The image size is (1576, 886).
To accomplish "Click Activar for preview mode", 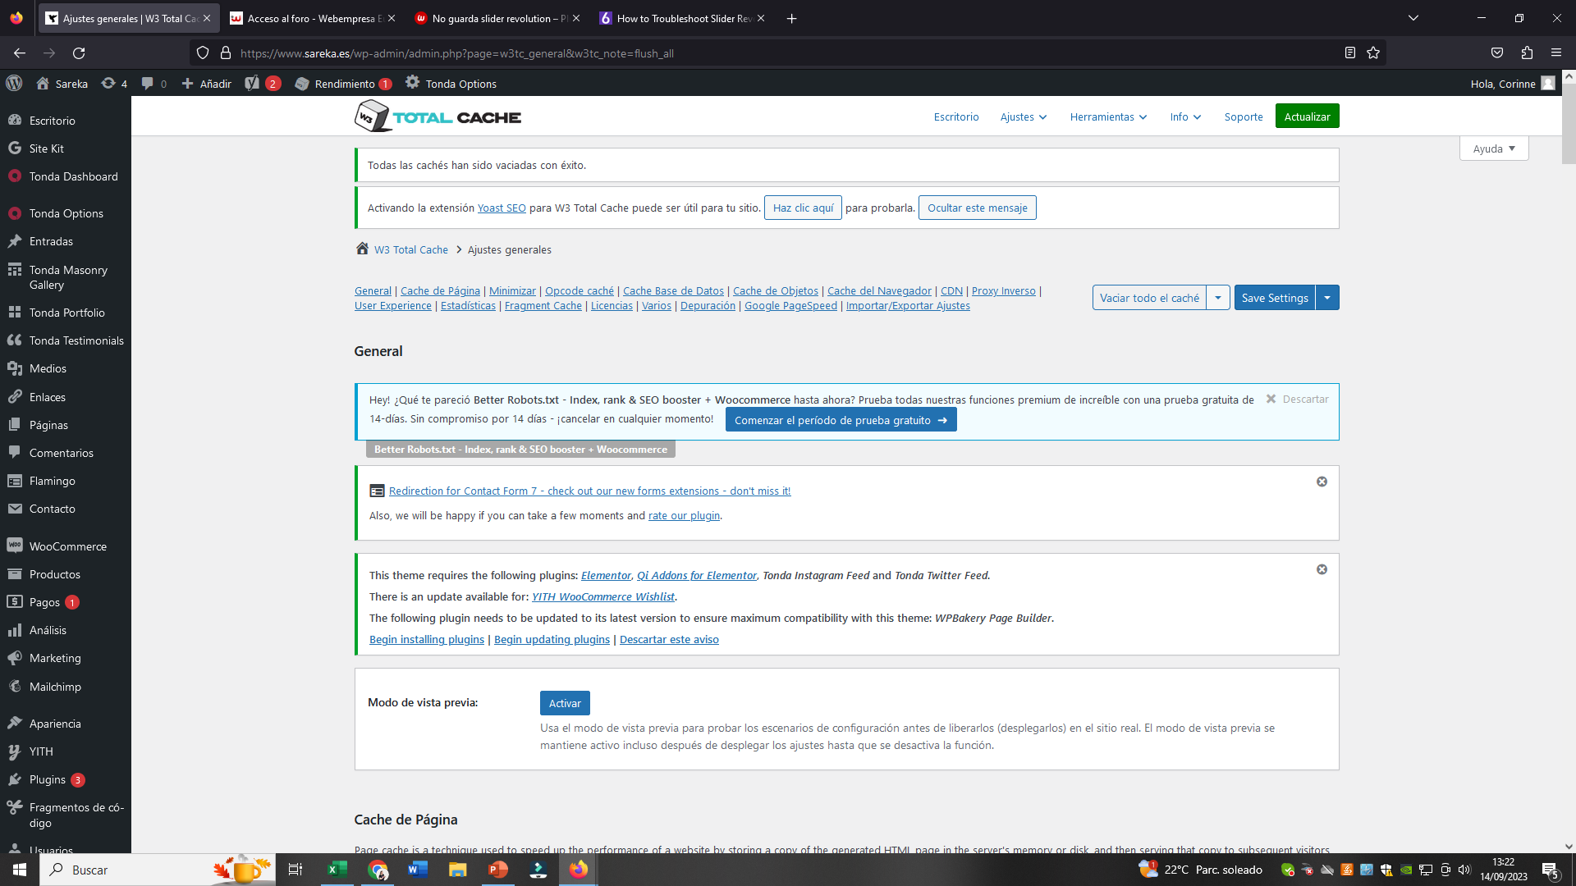I will [565, 703].
